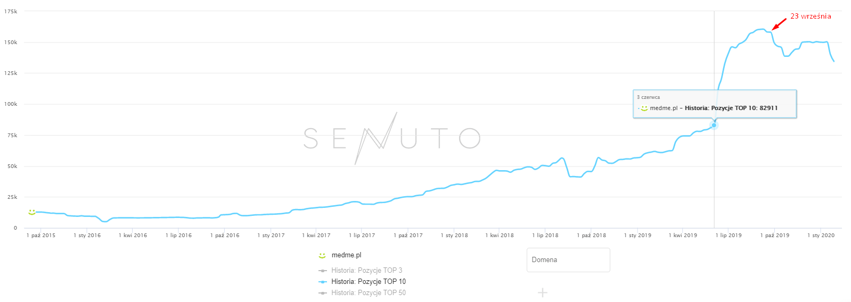Click the Senuto watermark logo
Image resolution: width=851 pixels, height=302 pixels.
pos(392,138)
